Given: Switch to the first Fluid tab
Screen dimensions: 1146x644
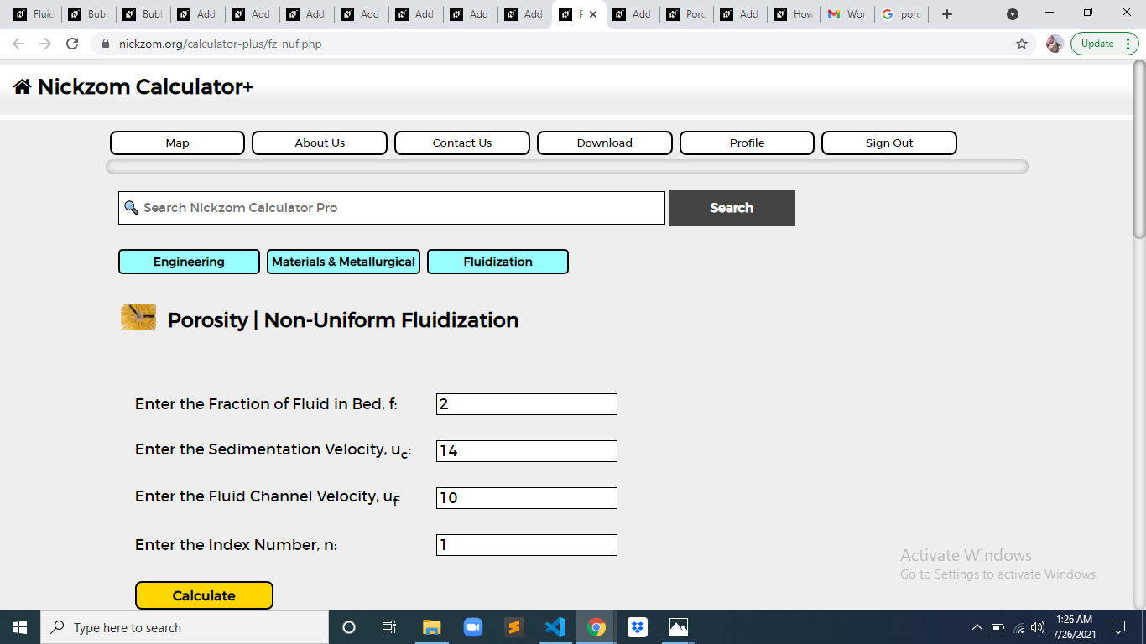Looking at the screenshot, I should (x=34, y=14).
